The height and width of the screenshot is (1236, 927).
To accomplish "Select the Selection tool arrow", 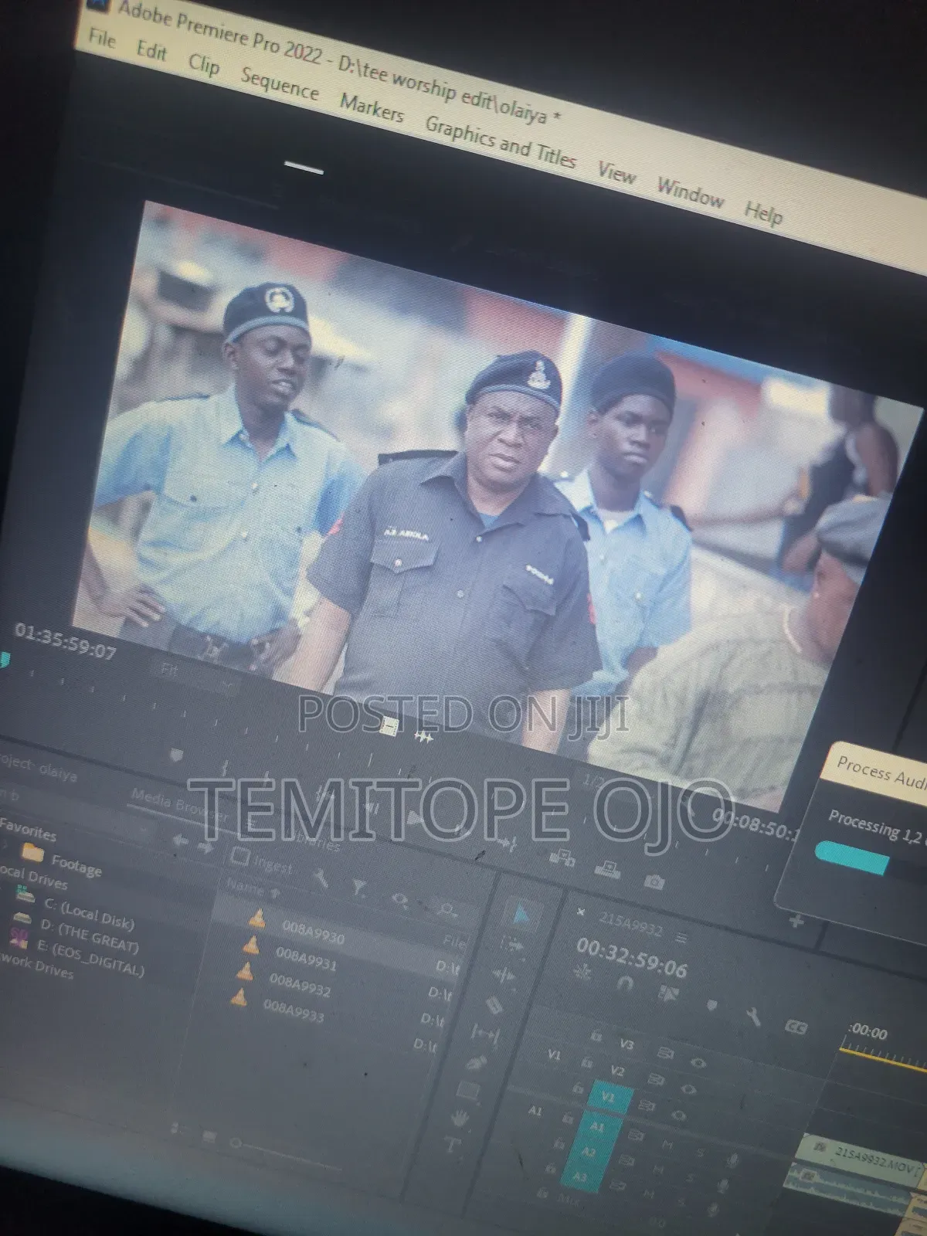I will coord(521,916).
